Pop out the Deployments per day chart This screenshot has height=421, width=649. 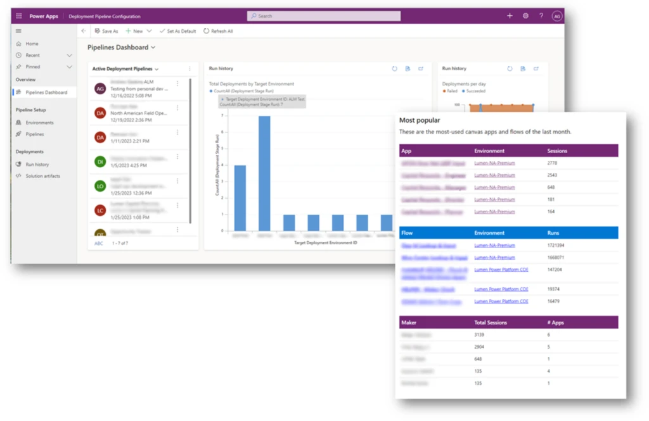click(536, 68)
